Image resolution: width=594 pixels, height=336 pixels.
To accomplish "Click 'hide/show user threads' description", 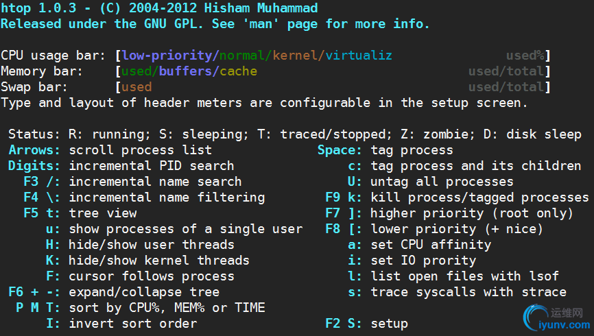I will click(152, 245).
